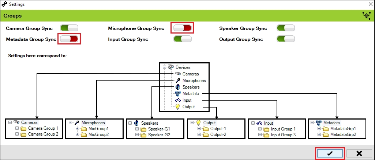Image resolution: width=375 pixels, height=160 pixels.
Task: Turn on Metadata Group Sync
Action: pyautogui.click(x=69, y=39)
